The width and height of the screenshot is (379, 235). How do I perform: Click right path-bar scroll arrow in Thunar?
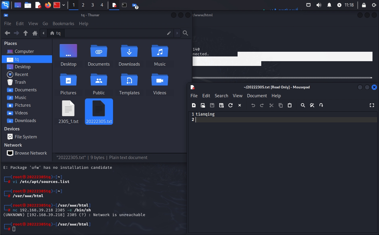click(x=177, y=33)
